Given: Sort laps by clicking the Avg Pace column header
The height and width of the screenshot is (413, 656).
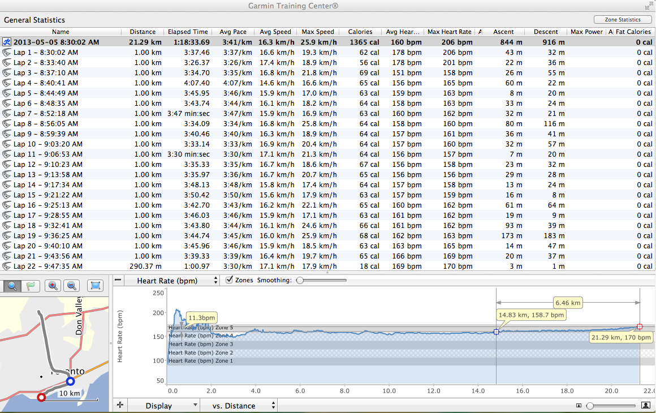Looking at the screenshot, I should 233,32.
